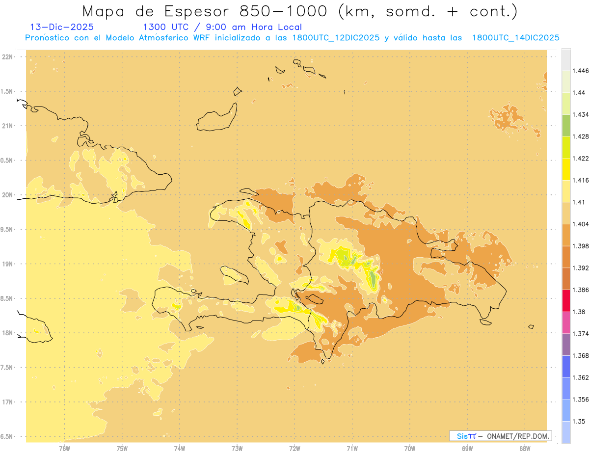Click the 74W longitude label
Screen dimensions: 589x455
[x=180, y=448]
